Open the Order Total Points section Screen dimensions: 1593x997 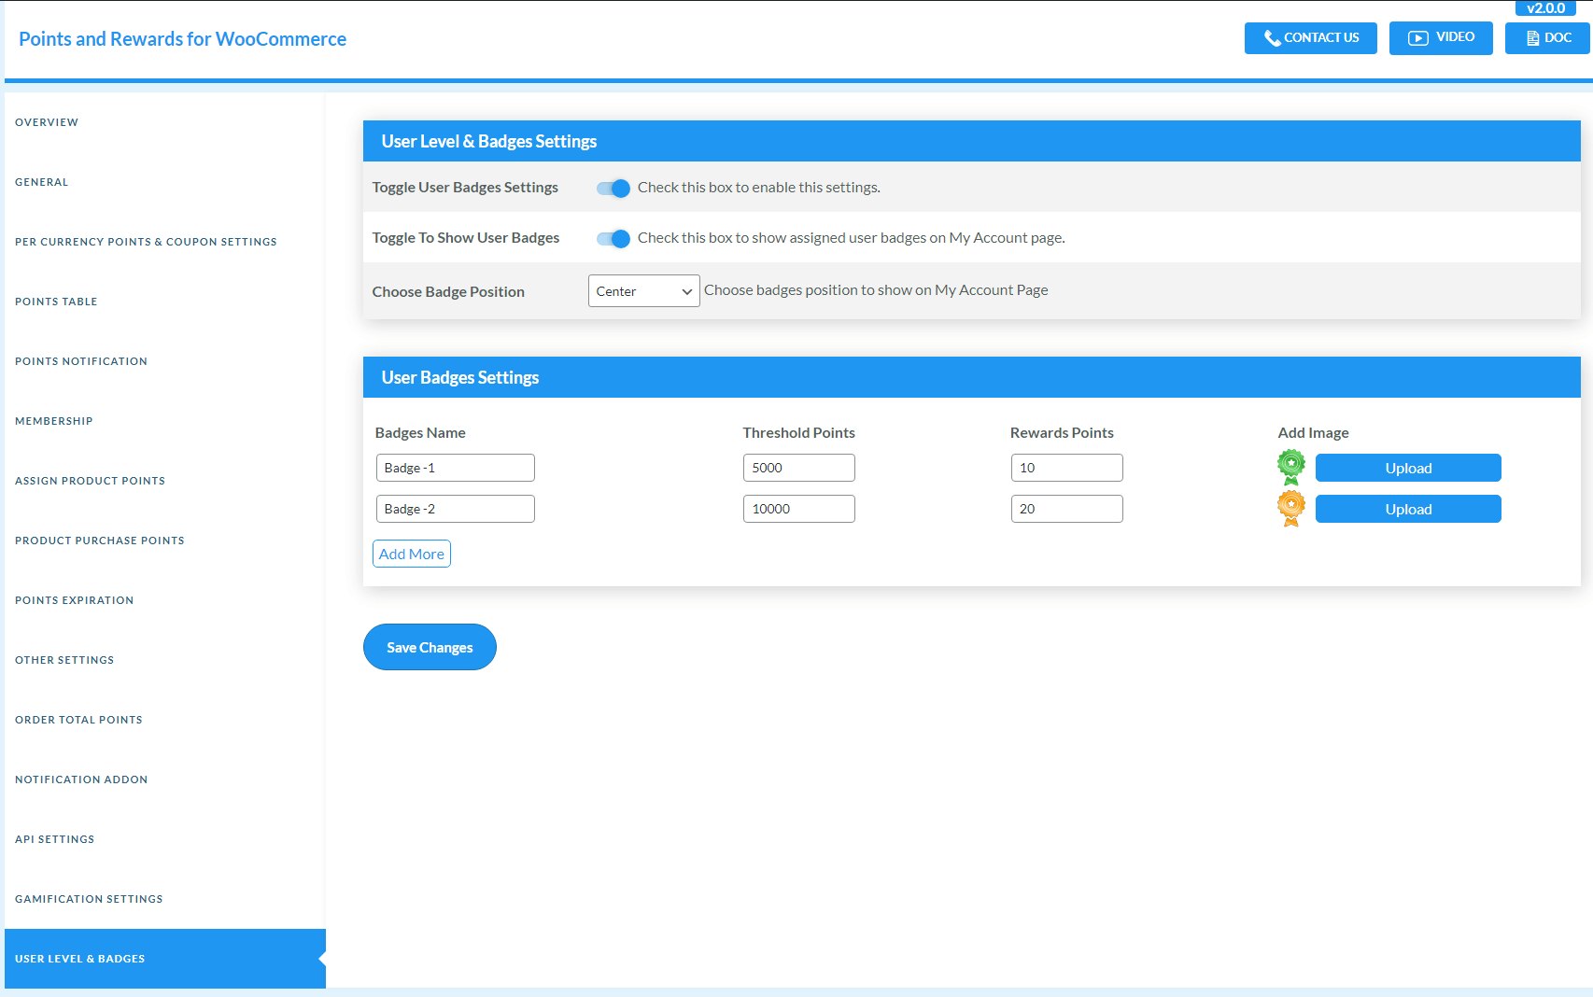78,720
